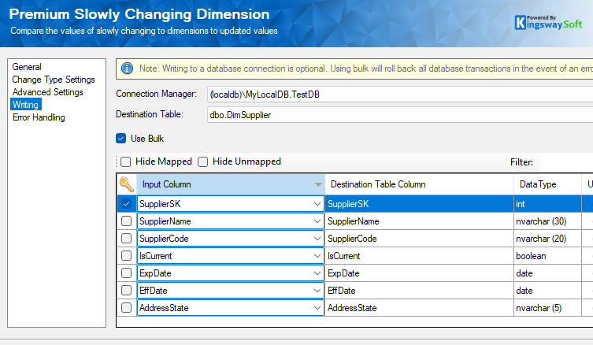The image size is (593, 345).
Task: Sort by the DataType column header
Action: tap(539, 184)
